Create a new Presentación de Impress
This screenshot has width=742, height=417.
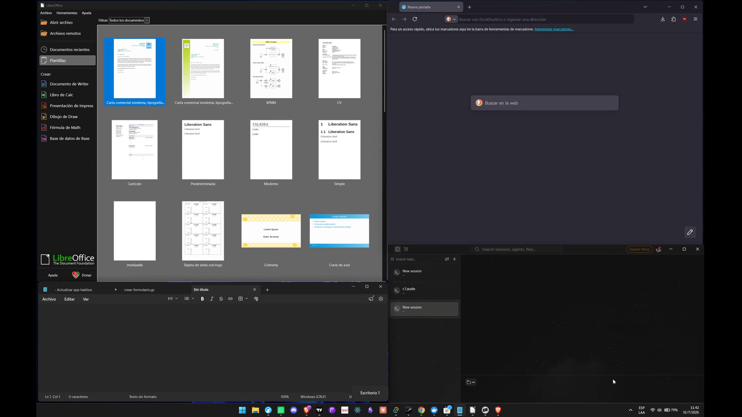click(x=68, y=106)
